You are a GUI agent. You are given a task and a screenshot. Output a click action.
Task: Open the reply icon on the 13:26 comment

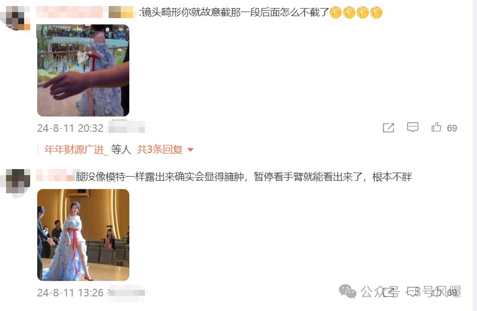click(x=413, y=292)
